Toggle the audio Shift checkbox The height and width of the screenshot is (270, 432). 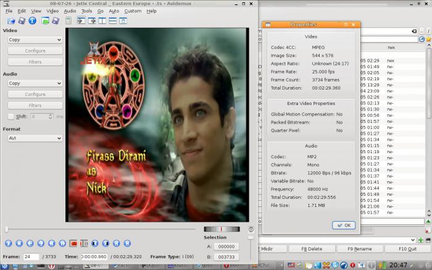[10, 116]
